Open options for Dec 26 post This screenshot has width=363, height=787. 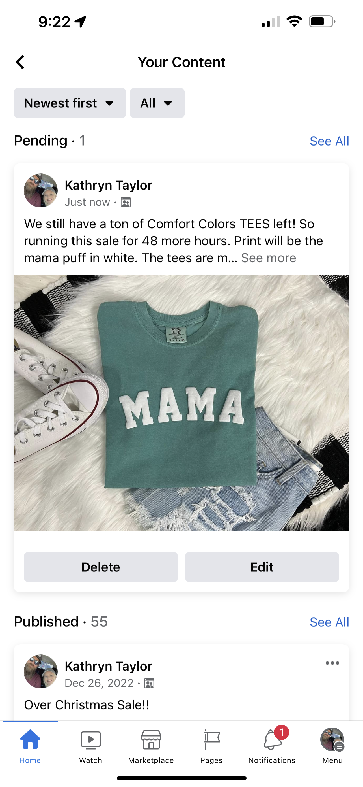click(332, 663)
